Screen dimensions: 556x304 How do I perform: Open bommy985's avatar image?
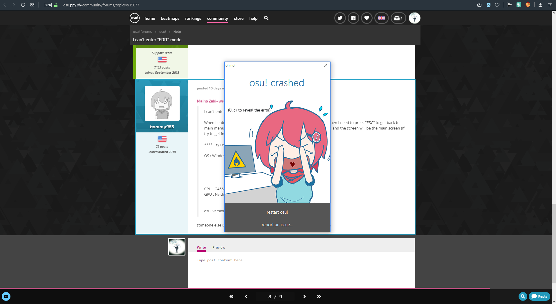tap(162, 103)
